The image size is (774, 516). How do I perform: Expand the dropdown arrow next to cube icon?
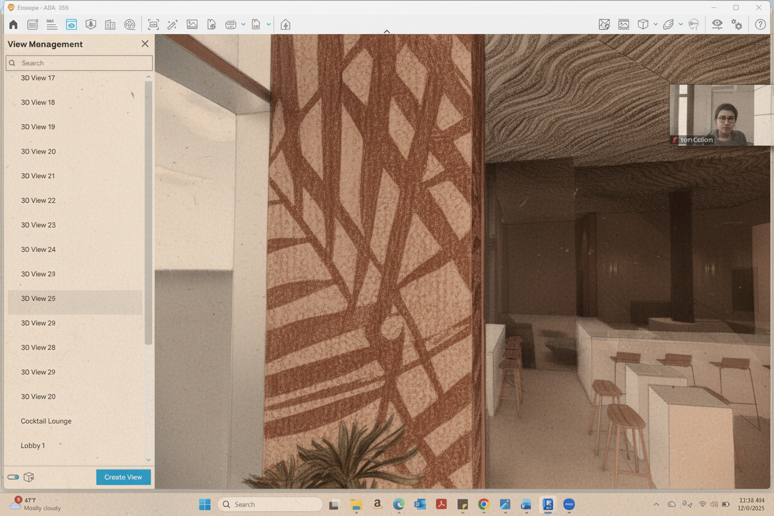click(x=656, y=25)
